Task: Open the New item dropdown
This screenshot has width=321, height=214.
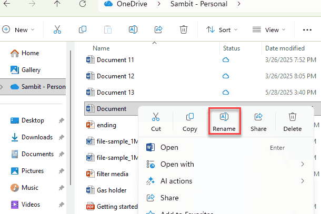Action: click(18, 30)
